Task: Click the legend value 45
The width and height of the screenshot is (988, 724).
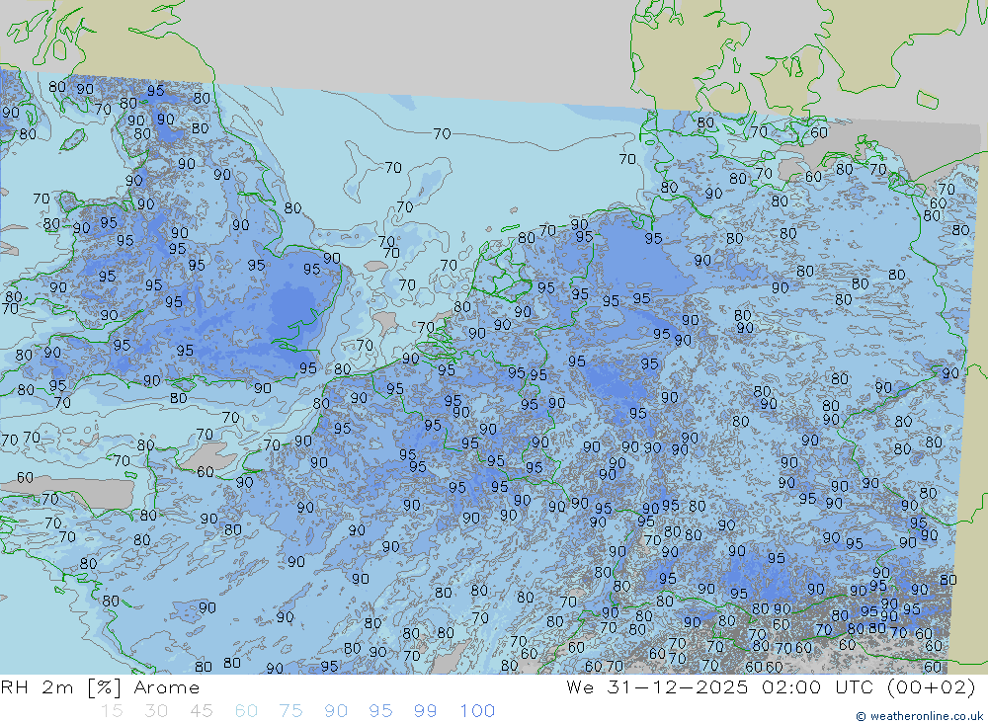Action: (x=201, y=711)
